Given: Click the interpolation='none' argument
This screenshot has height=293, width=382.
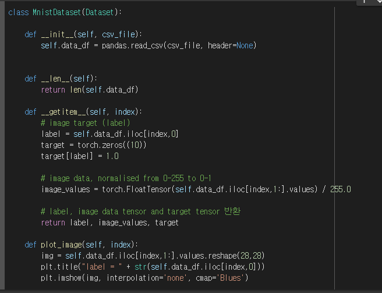Looking at the screenshot, I should point(147,278).
